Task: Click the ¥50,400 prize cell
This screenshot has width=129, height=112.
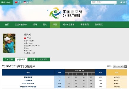Action: point(117,77)
